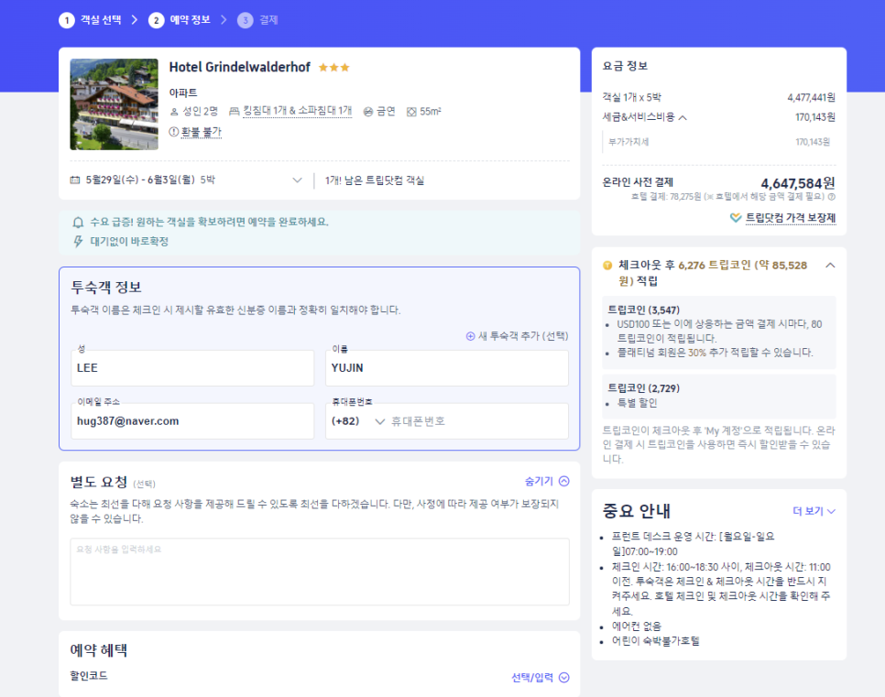Click the 휴대폰번호 input field
Screen dimensions: 885x697
[x=478, y=421]
